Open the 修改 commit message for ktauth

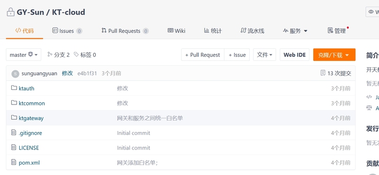pyautogui.click(x=123, y=88)
